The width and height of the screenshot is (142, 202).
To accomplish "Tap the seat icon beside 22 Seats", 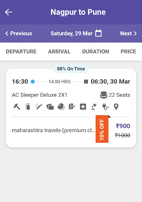I will (104, 95).
